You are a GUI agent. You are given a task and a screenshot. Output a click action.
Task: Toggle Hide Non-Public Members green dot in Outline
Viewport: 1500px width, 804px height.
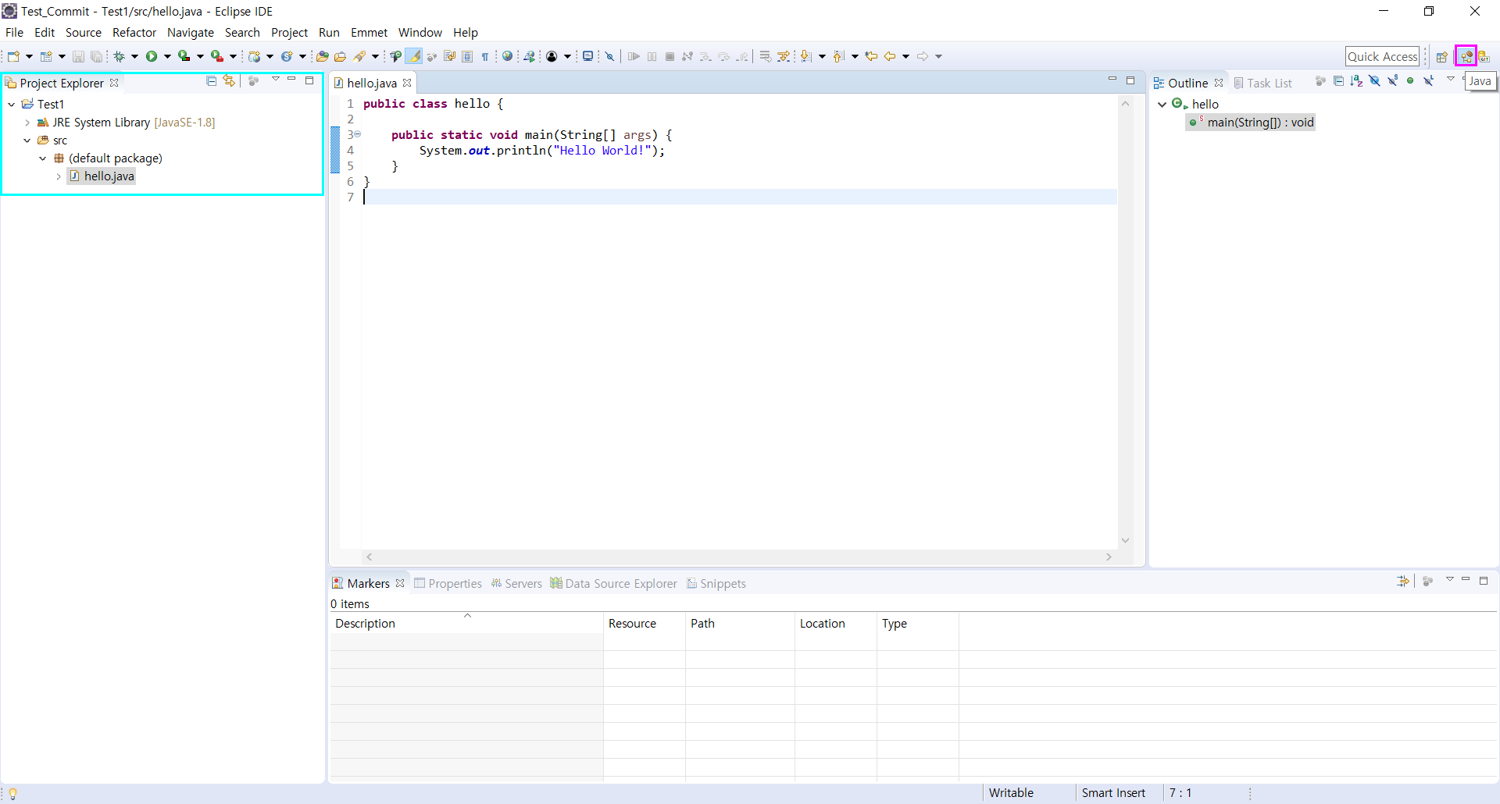tap(1410, 80)
